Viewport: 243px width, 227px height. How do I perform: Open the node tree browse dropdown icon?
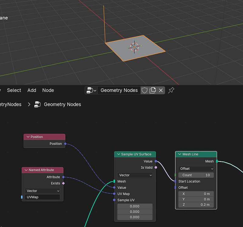click(91, 90)
